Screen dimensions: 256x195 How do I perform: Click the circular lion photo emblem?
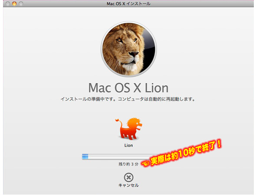129,49
